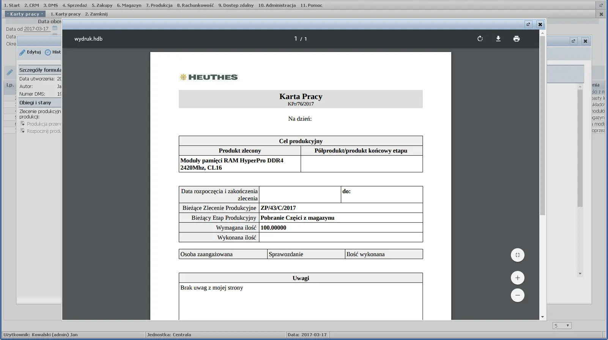Open the Hist history button
This screenshot has width=608, height=340.
53,52
